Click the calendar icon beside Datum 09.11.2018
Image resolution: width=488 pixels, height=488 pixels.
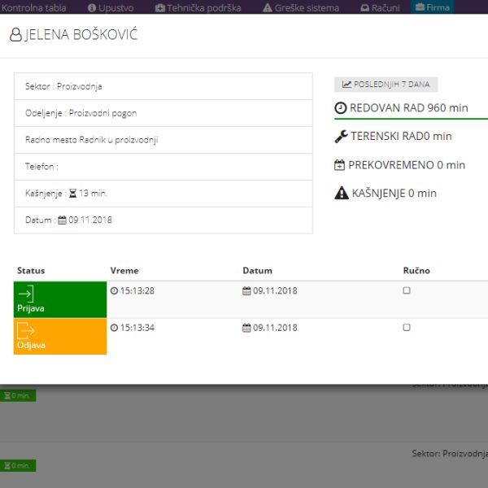[x=63, y=220]
